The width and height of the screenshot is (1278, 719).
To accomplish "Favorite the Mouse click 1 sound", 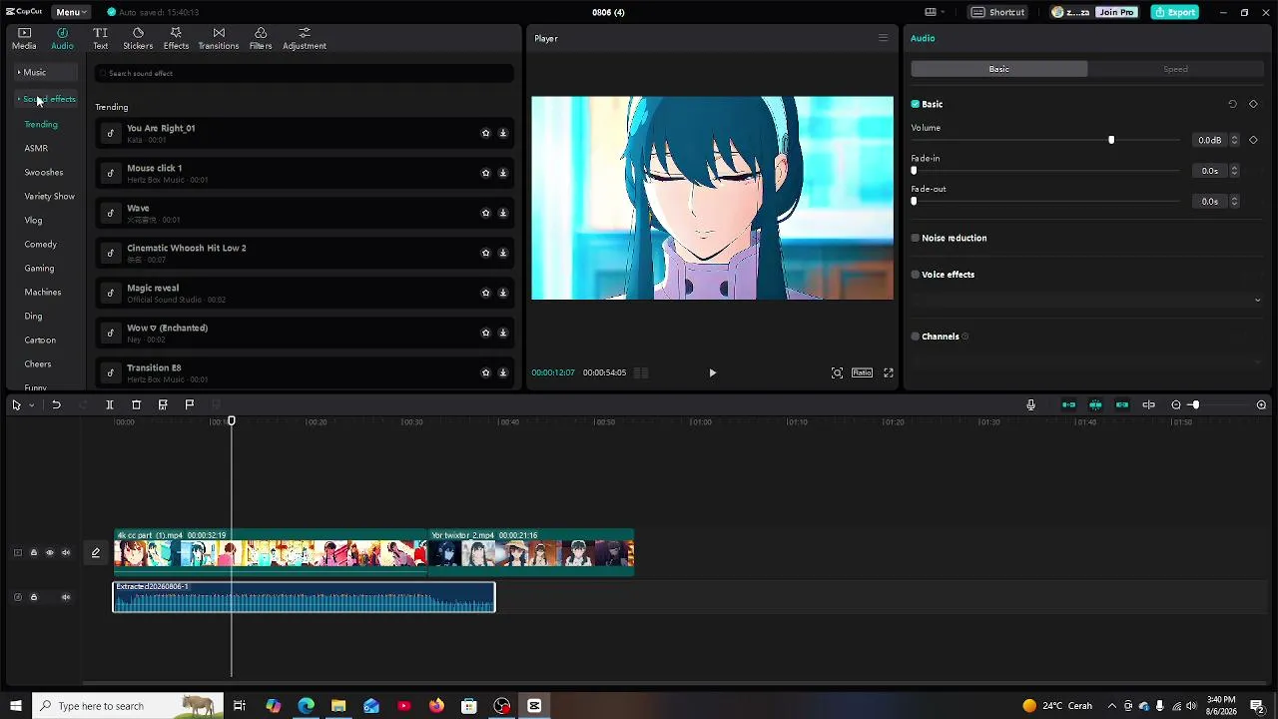I will point(486,173).
